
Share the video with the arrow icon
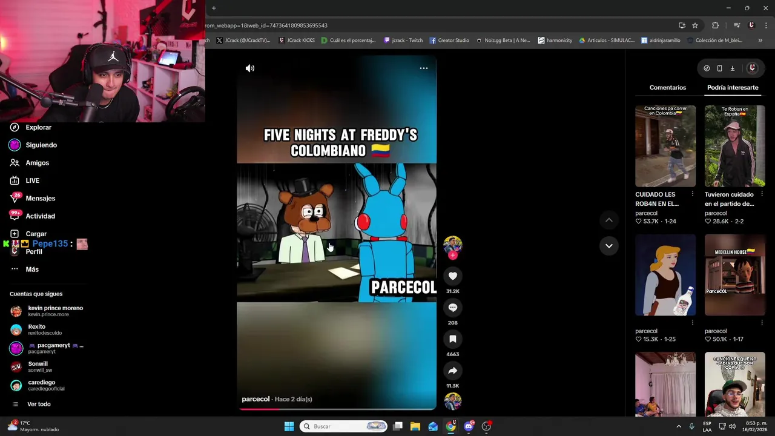click(x=452, y=371)
